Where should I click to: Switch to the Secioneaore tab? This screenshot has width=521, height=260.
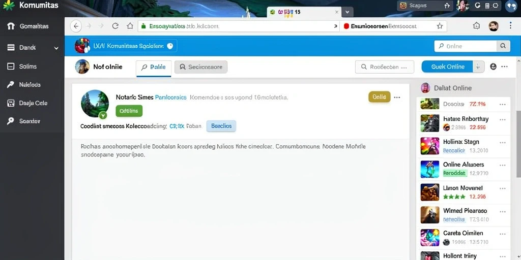click(x=200, y=67)
